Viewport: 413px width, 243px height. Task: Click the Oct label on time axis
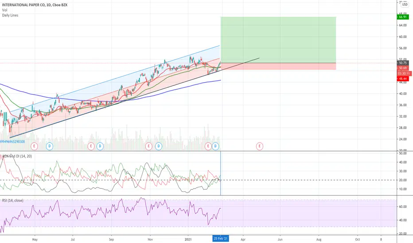(358, 239)
